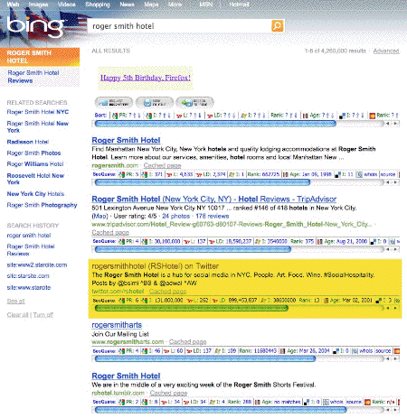Sort ascending by PR using the up arrow
This screenshot has height=418, width=407.
click(x=135, y=116)
